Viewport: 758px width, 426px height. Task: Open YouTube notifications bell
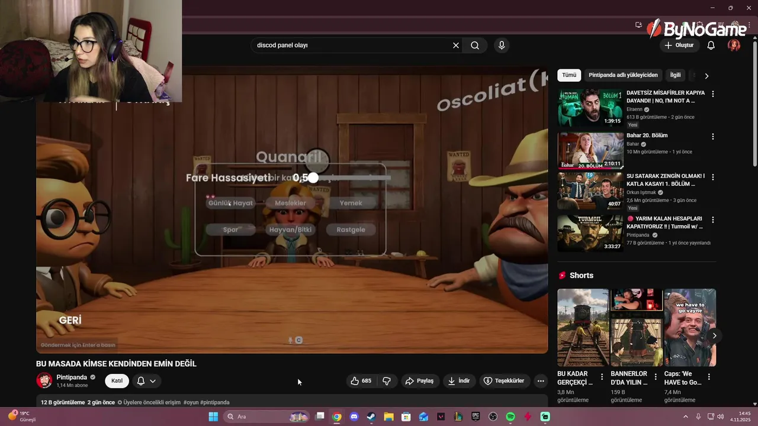click(x=711, y=46)
